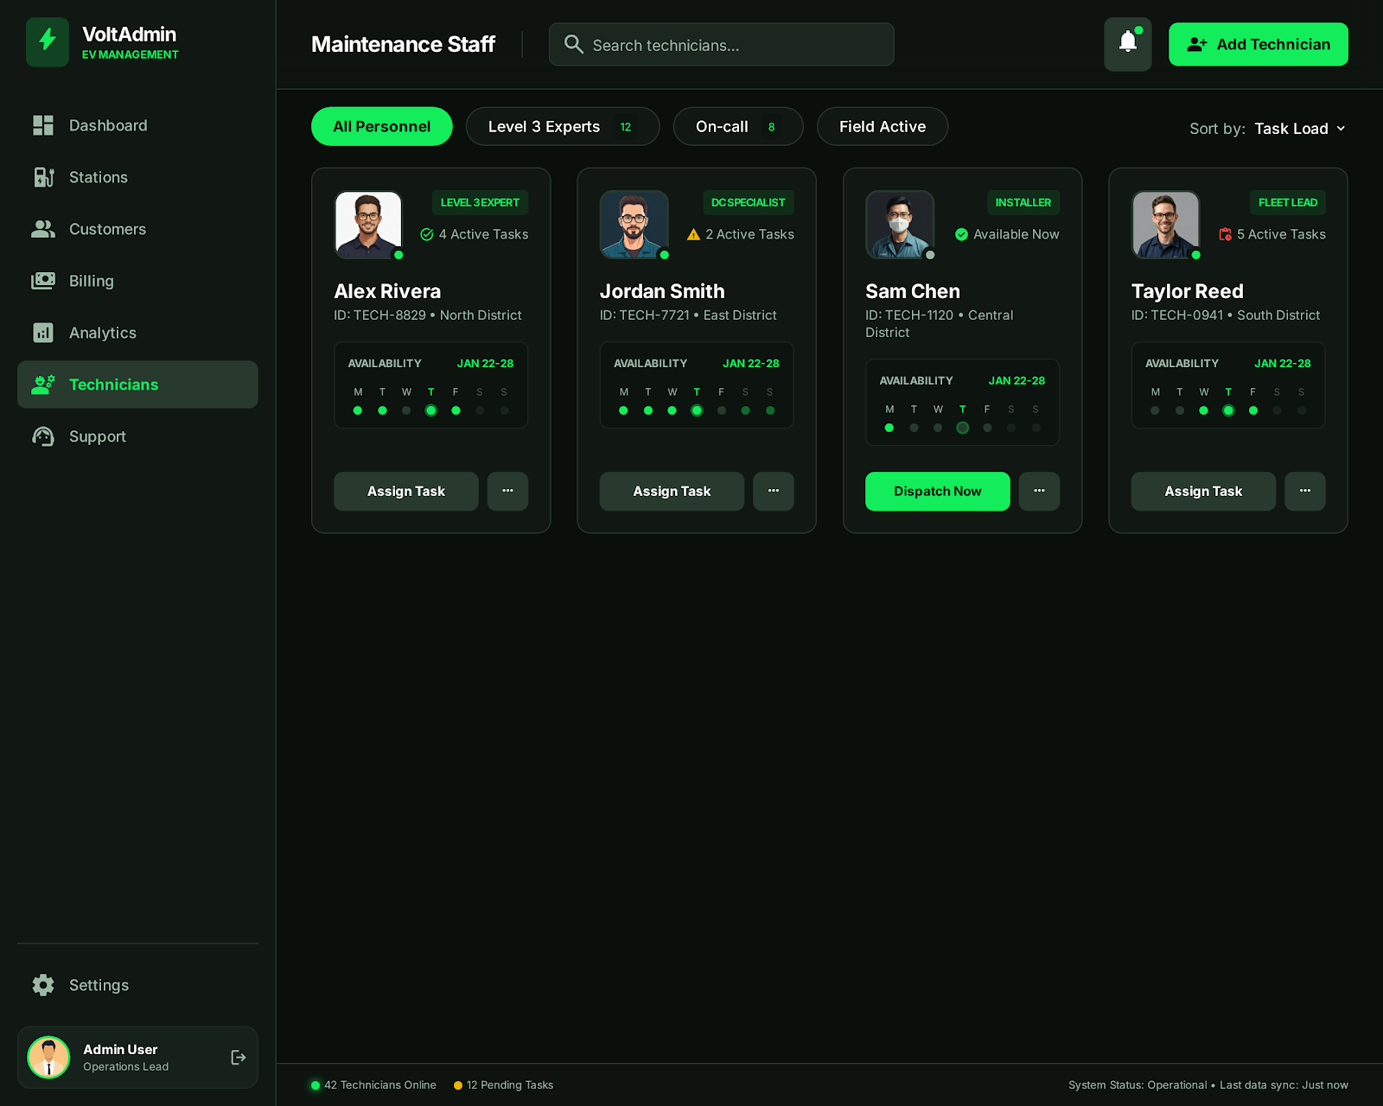This screenshot has height=1106, width=1383.
Task: Go to Billing in the sidebar
Action: [x=91, y=281]
